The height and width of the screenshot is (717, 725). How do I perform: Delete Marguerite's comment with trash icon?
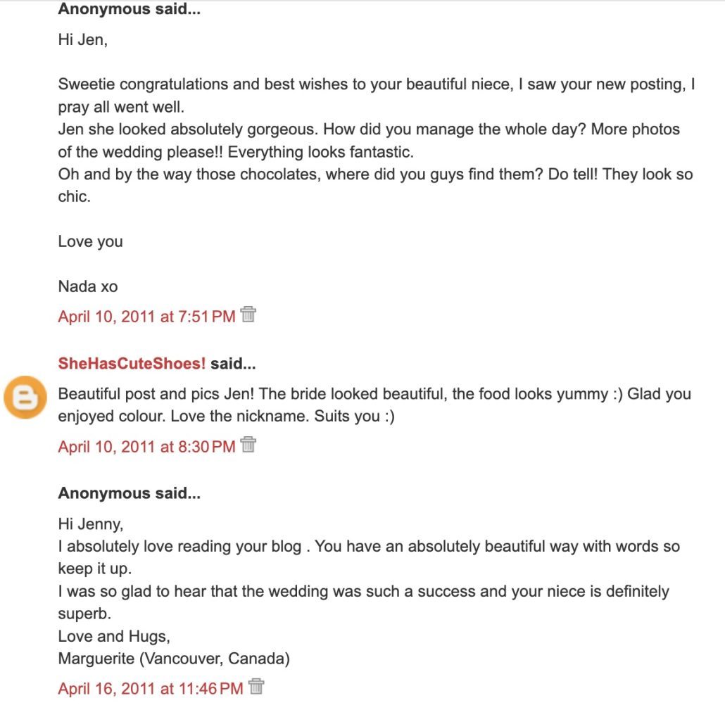point(256,687)
